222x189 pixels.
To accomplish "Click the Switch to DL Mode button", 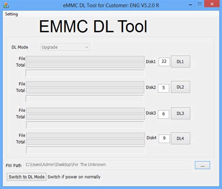I will pos(27,177).
